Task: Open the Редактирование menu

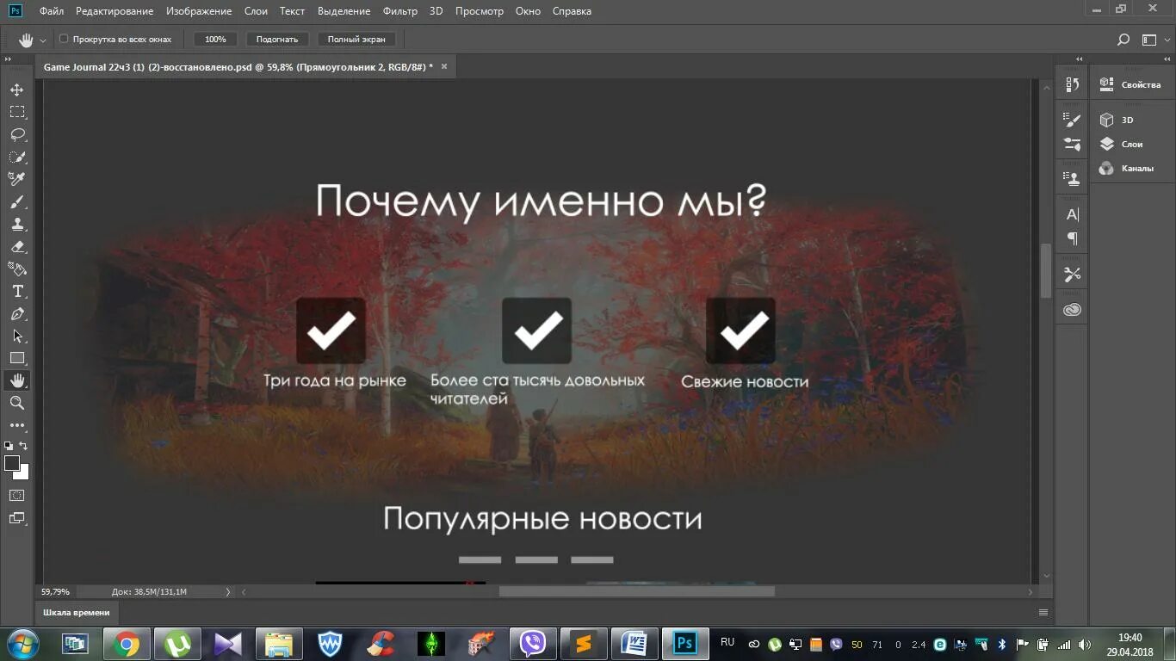Action: (115, 11)
